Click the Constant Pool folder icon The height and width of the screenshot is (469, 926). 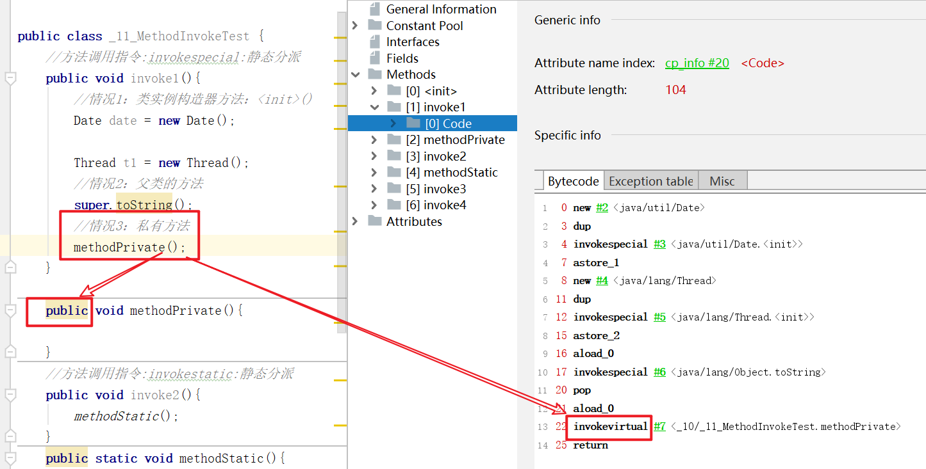(x=375, y=26)
